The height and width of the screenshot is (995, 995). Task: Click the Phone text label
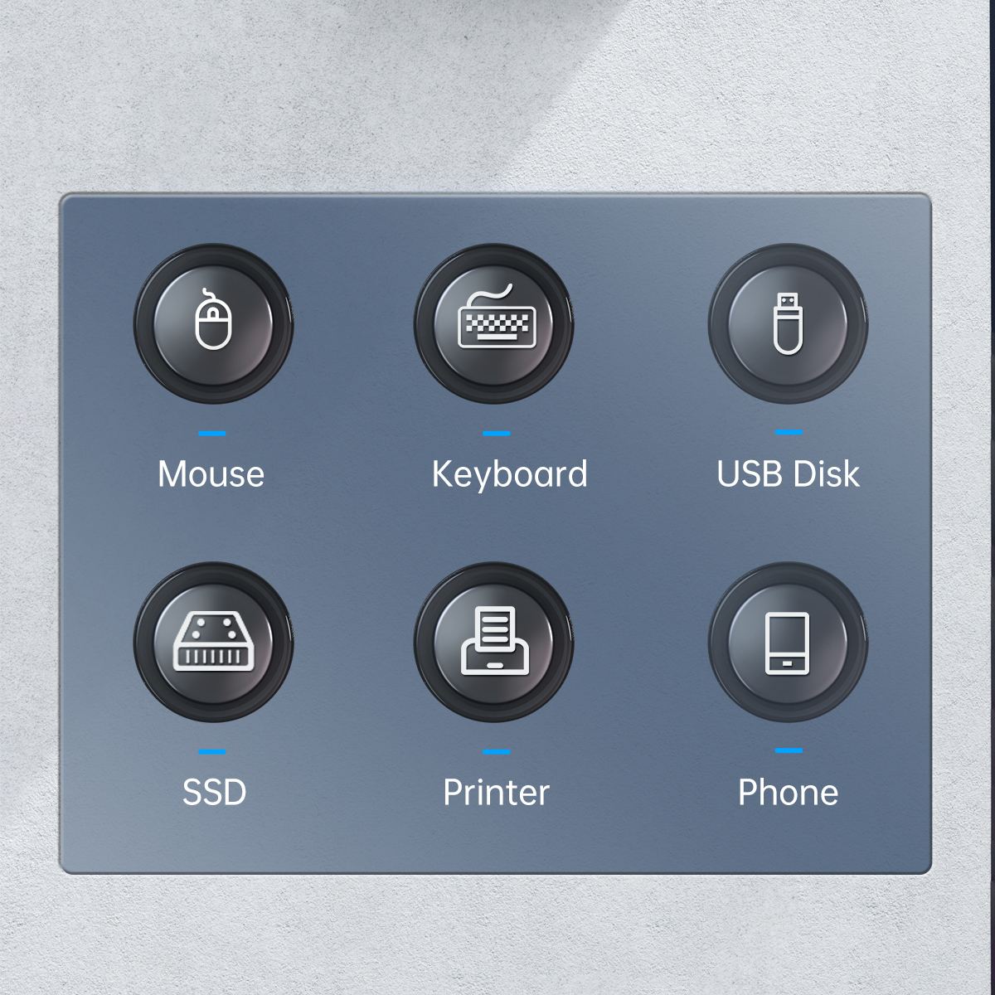[789, 793]
